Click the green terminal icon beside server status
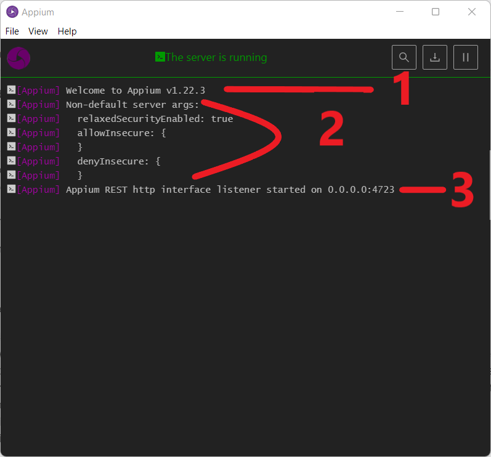 click(x=160, y=57)
